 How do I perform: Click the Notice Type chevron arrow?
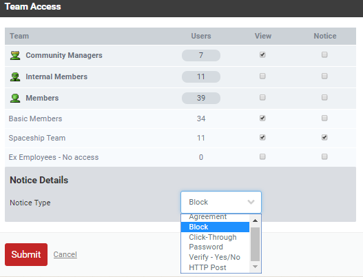(x=251, y=202)
